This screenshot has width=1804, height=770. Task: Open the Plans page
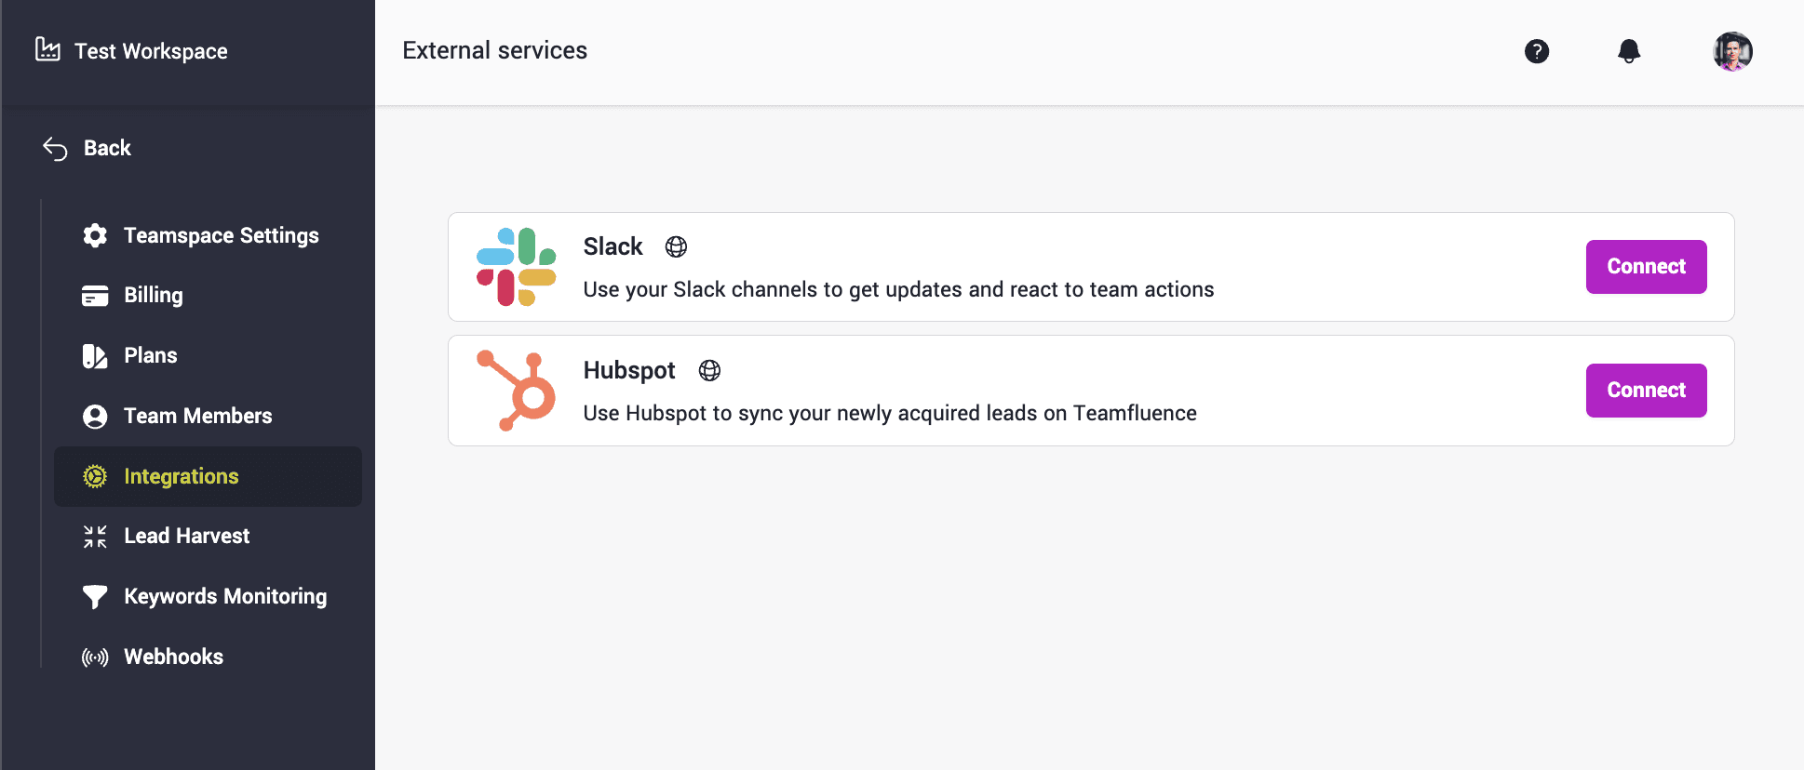(150, 355)
